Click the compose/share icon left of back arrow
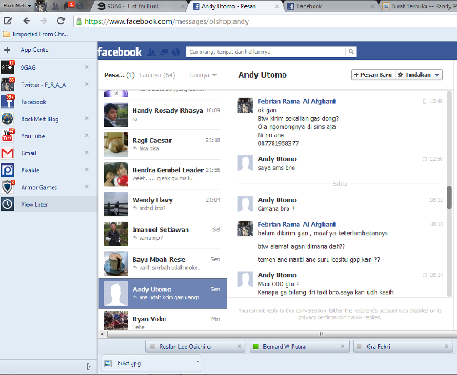457x375 pixels. [8, 21]
